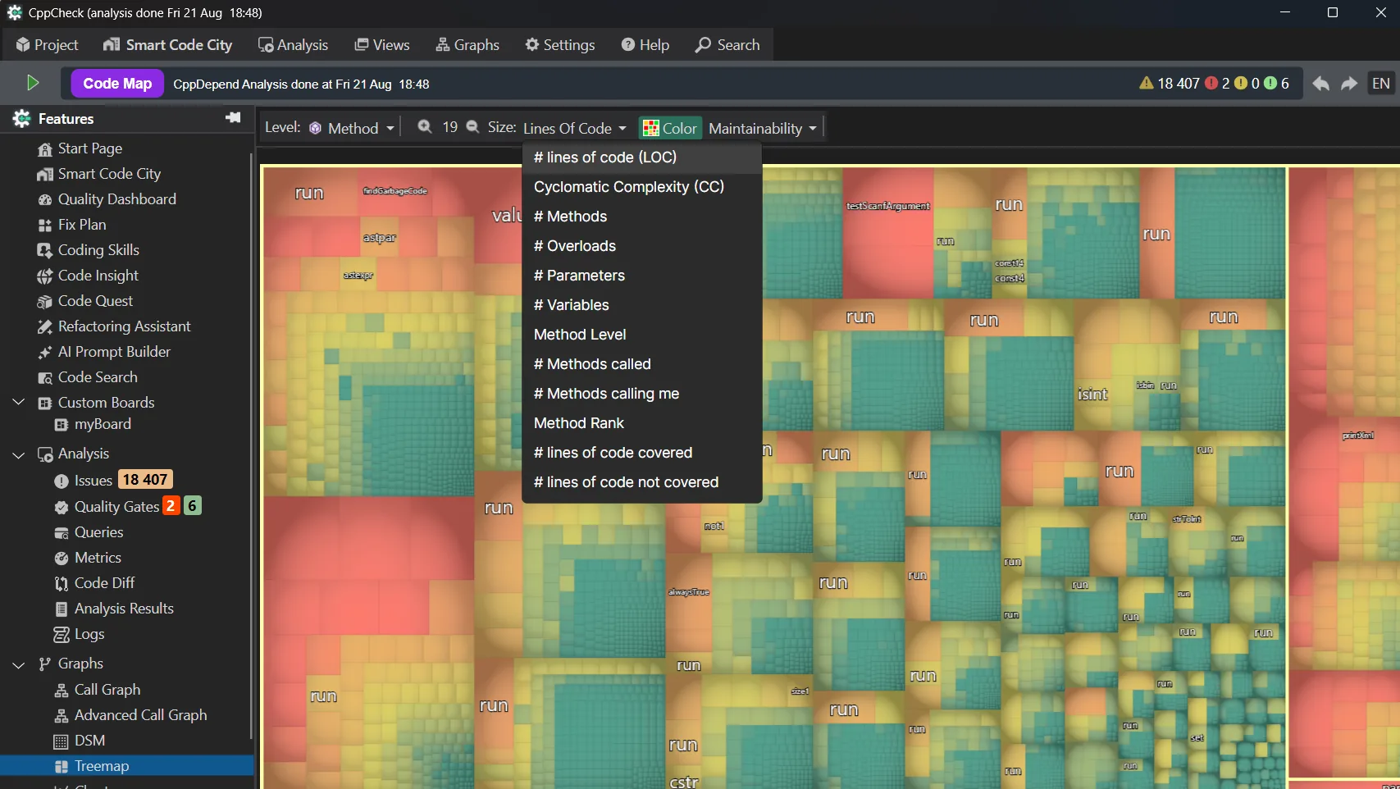The width and height of the screenshot is (1400, 789).
Task: Collapse the Graphs tree section
Action: (x=18, y=664)
